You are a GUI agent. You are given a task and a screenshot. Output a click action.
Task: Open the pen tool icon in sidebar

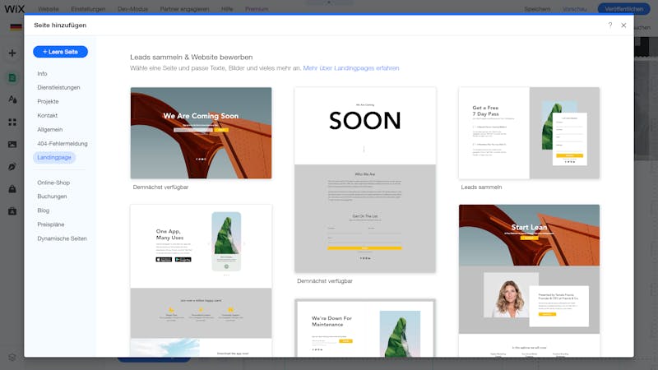pos(12,167)
